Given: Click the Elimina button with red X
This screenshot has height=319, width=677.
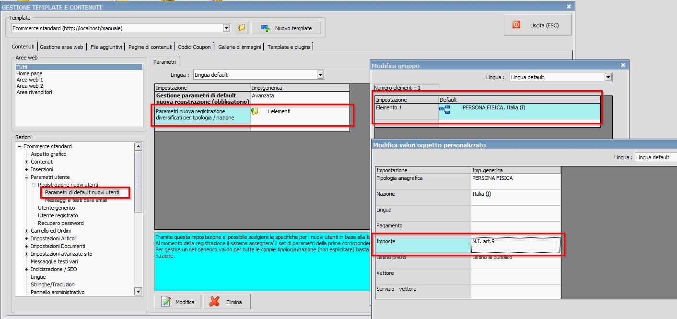Looking at the screenshot, I should pos(227,302).
